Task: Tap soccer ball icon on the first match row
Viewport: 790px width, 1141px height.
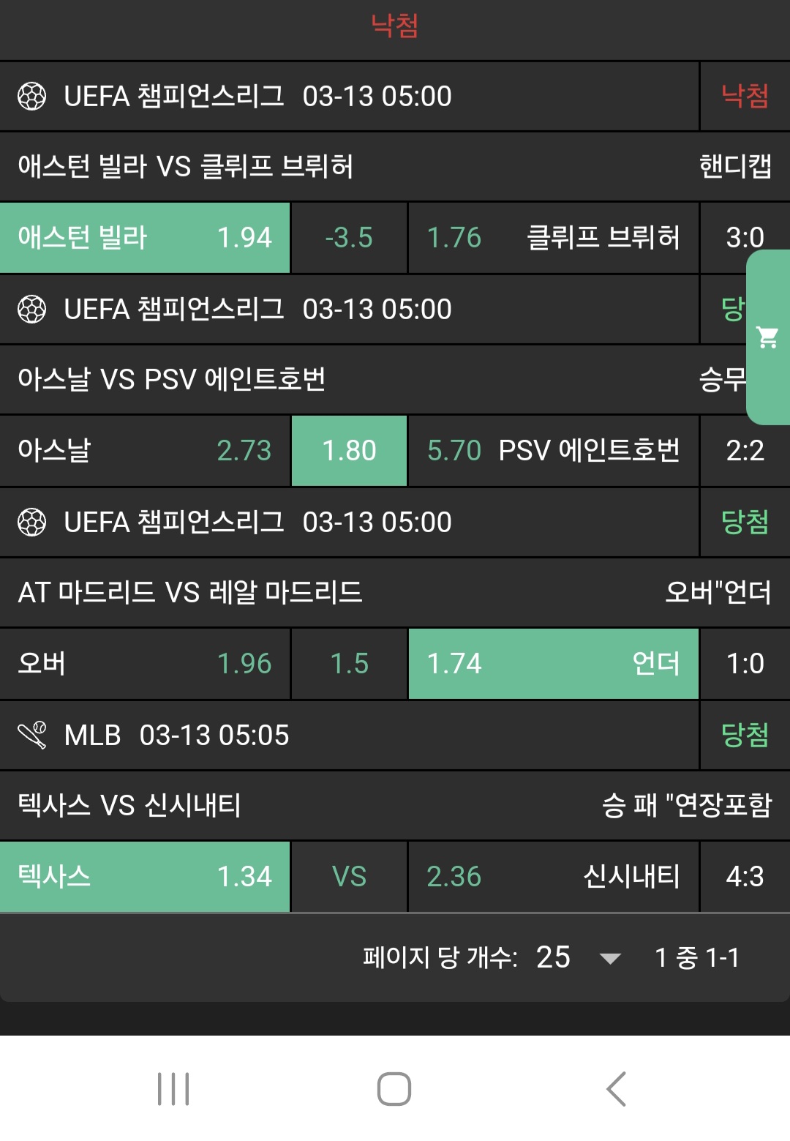Action: coord(31,97)
